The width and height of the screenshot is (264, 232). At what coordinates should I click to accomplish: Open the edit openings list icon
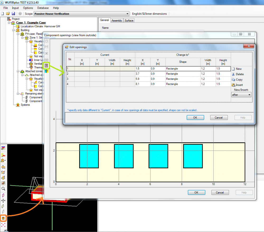[x=46, y=65]
